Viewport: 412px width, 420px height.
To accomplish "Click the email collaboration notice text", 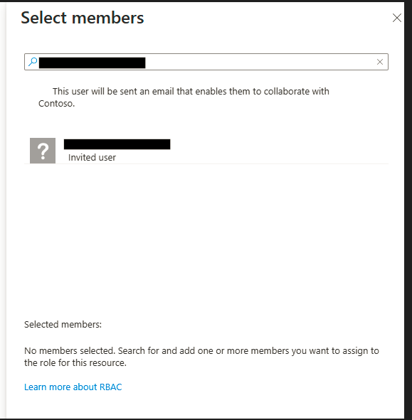I will click(184, 97).
